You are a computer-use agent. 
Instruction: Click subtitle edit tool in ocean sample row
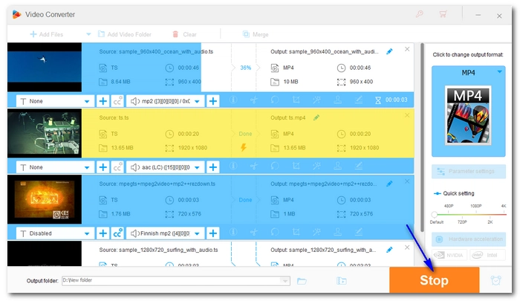tap(359, 100)
